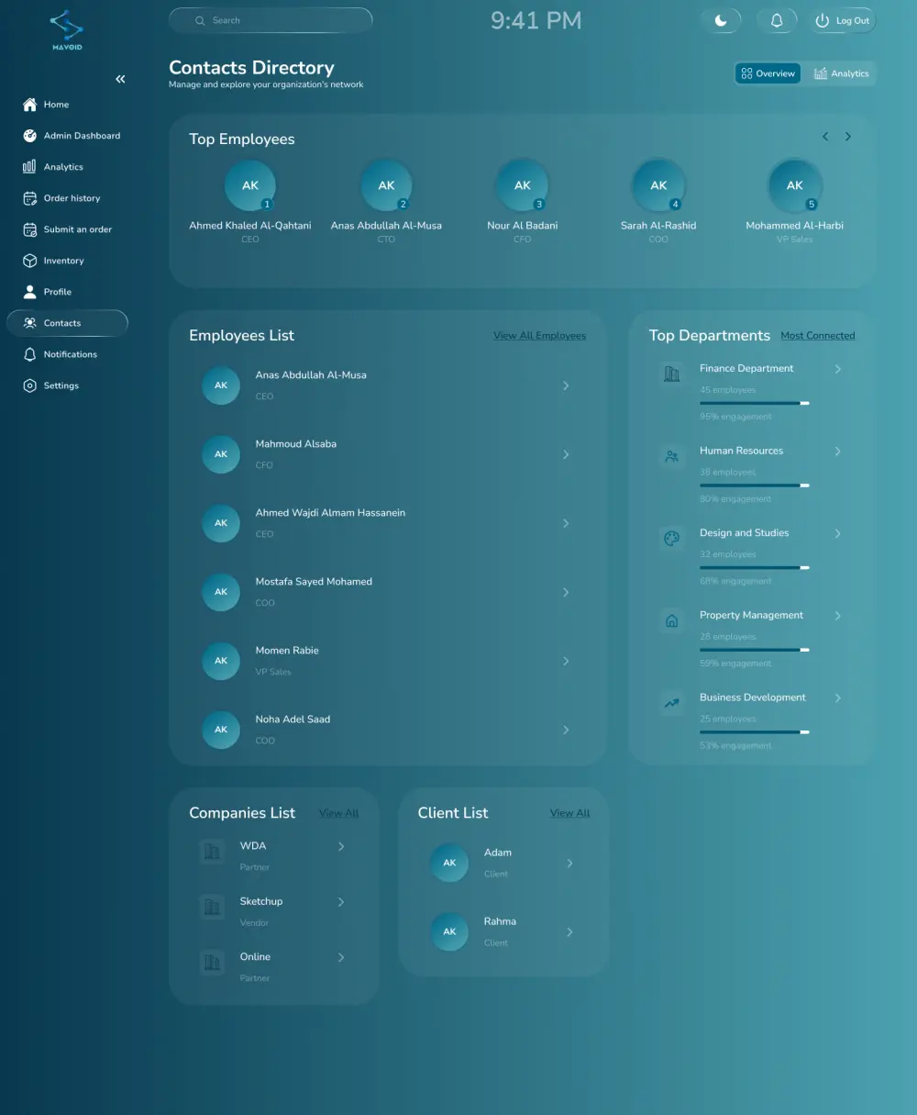The image size is (917, 1115).
Task: Switch to the Overview tab
Action: point(768,73)
